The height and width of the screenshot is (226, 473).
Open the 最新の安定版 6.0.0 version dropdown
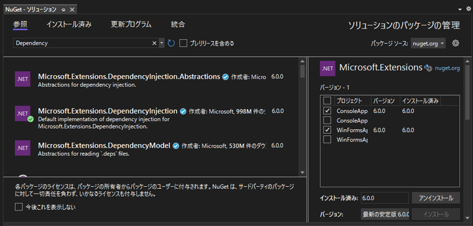click(385, 214)
